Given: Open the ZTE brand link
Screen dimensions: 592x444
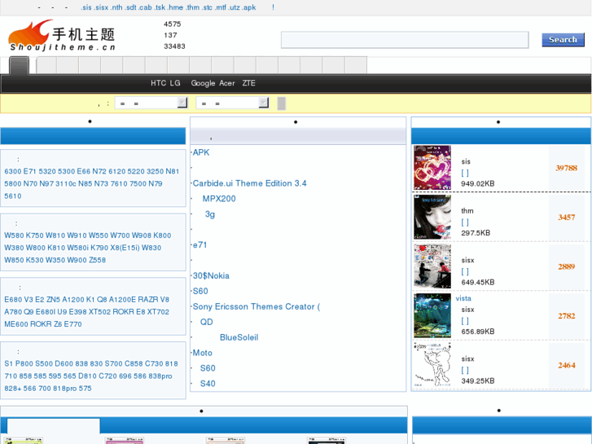Looking at the screenshot, I should click(x=249, y=83).
